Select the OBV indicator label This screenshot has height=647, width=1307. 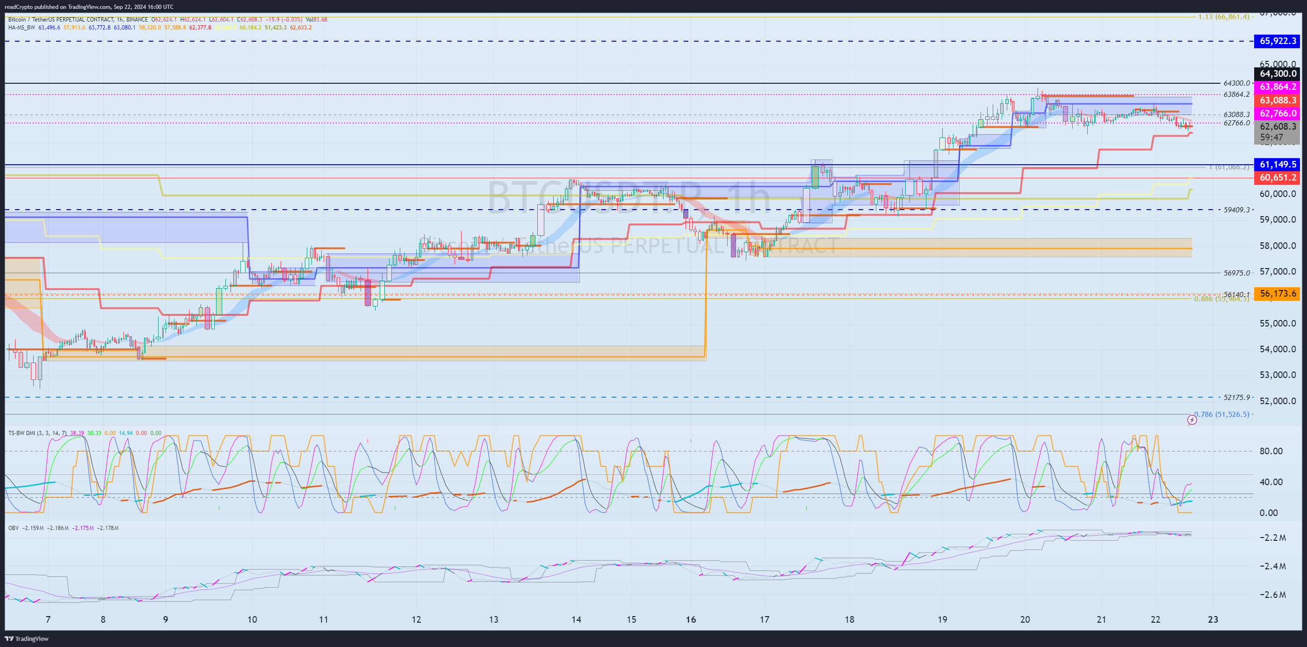(x=13, y=528)
